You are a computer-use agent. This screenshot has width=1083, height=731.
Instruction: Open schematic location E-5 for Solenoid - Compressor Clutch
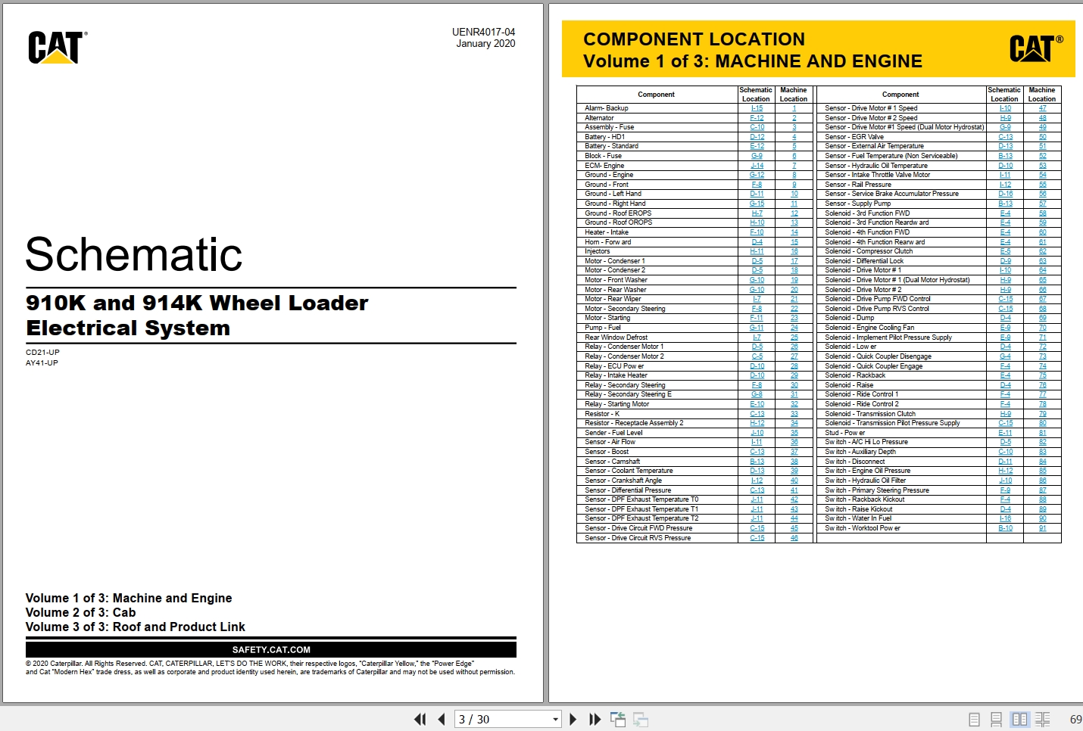[1005, 251]
